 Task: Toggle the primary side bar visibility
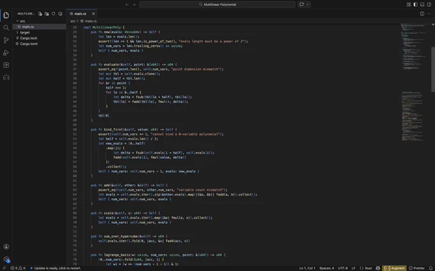pos(415,4)
